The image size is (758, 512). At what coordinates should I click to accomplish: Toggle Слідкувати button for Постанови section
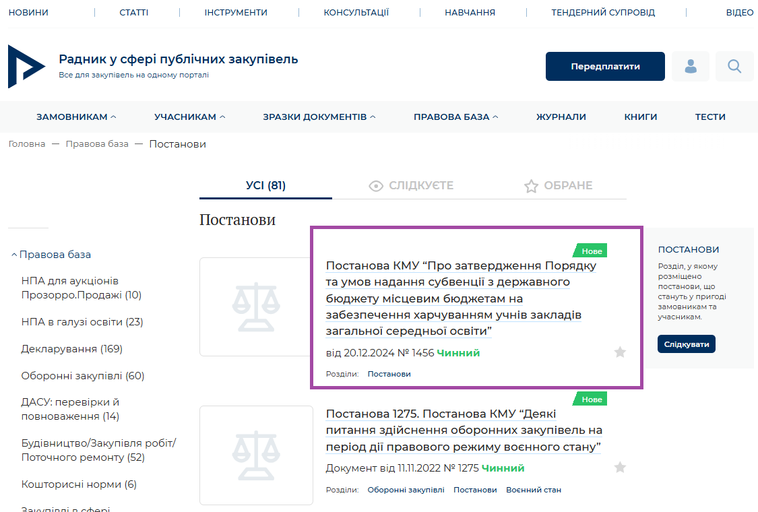click(x=686, y=344)
